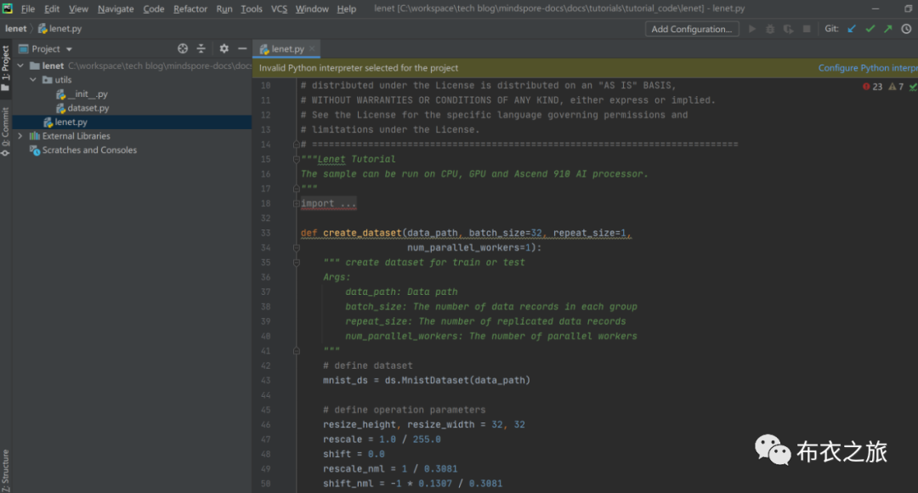Open the Project view dropdown
918x493 pixels.
pos(69,49)
